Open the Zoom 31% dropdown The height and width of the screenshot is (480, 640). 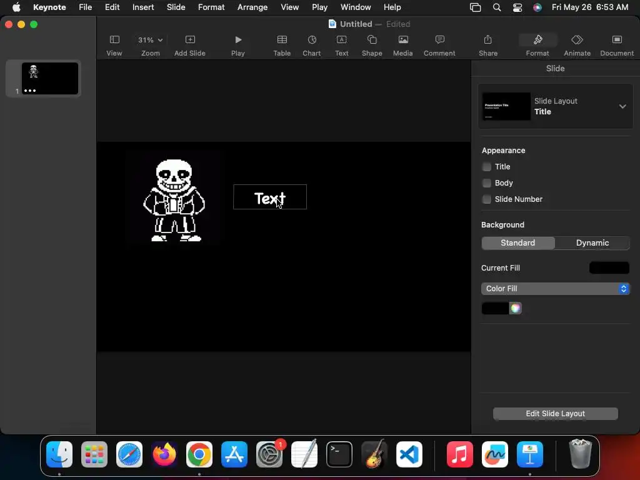coord(150,40)
